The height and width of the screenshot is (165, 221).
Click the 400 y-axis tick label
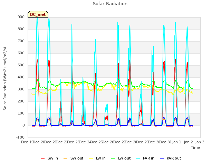pos(21,77)
